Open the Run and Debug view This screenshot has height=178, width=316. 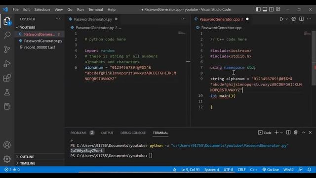click(x=7, y=64)
